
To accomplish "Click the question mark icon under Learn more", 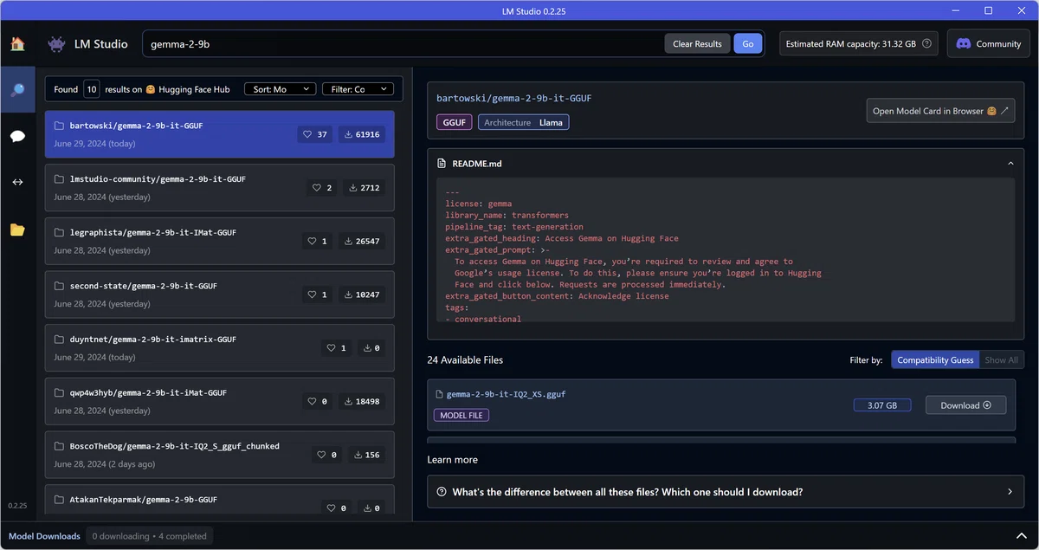I will click(x=442, y=492).
